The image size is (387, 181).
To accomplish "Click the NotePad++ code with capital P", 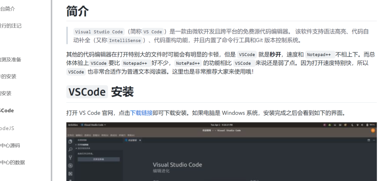I will coord(188,63).
